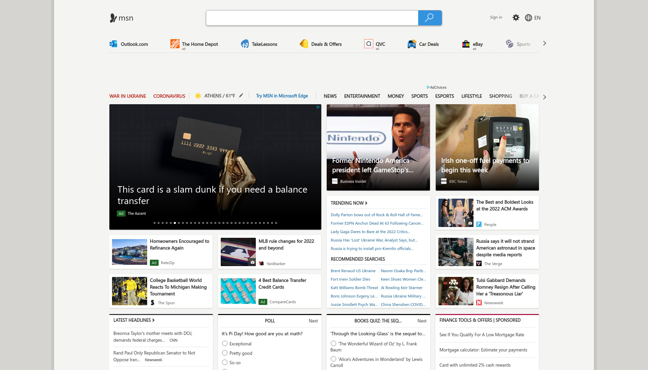Viewport: 648px width, 370px height.
Task: Open Breonna Taylor's mother headline
Action: (153, 337)
